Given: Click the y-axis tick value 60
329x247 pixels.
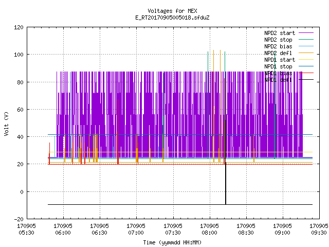Looking at the screenshot, I should pyautogui.click(x=20, y=110).
